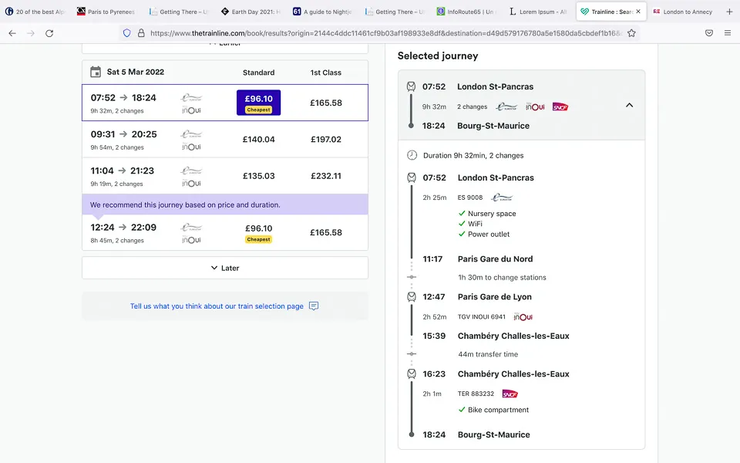Screen dimensions: 740x463
Task: Switch to 'Earth Day 2021' tab
Action: [x=251, y=12]
